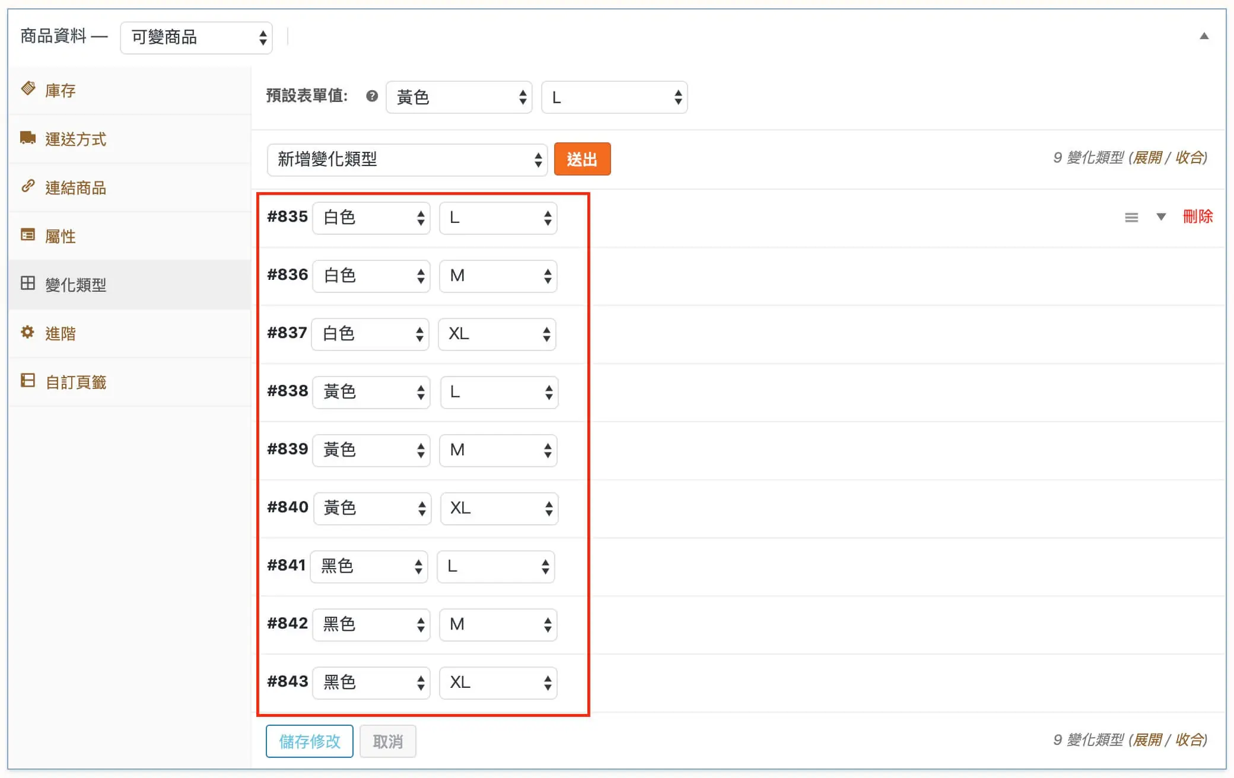Click the bottom 收合 collapse-all link

click(1190, 740)
